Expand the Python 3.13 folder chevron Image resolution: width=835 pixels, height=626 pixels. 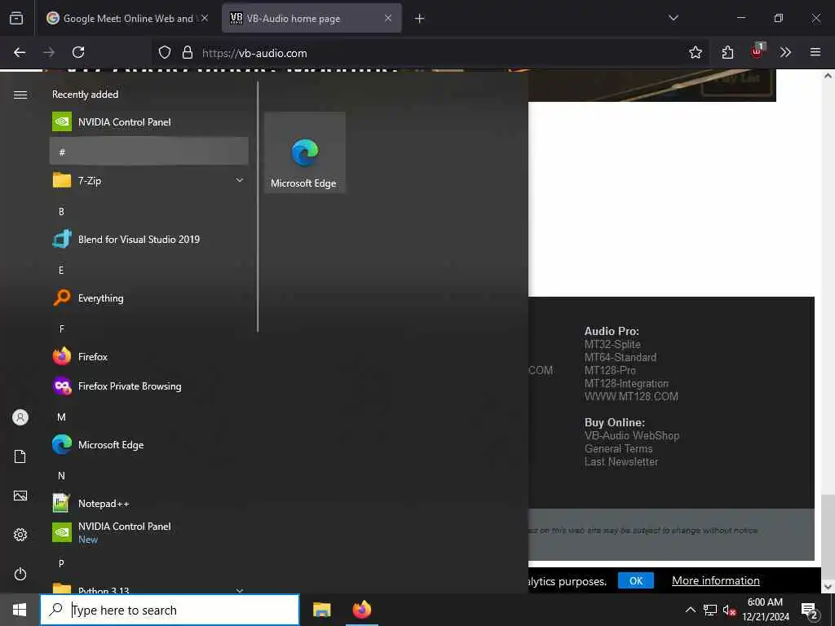coord(239,590)
